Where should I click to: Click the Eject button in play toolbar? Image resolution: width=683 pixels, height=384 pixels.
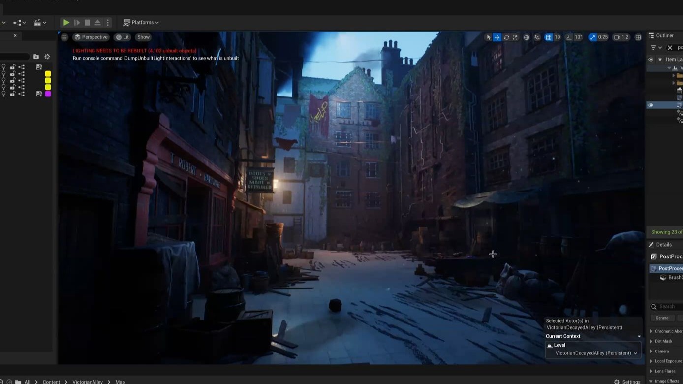97,22
